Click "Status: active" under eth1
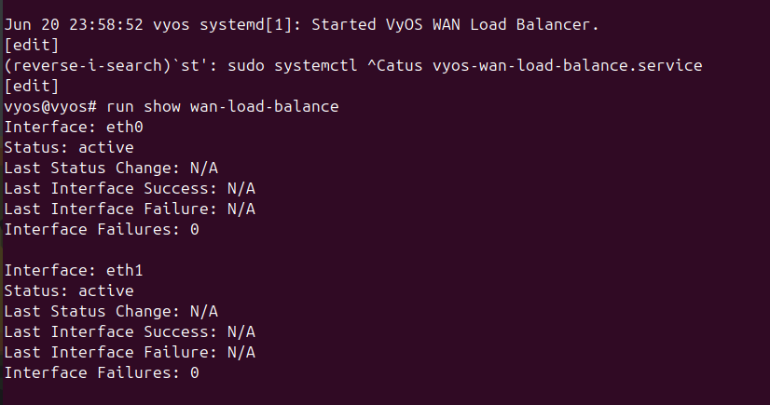770x405 pixels. pos(69,290)
